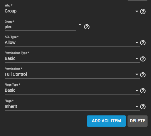Expand the Flags dropdown arrow showing Inherit
Screen dimensions: 151x136
137,106
